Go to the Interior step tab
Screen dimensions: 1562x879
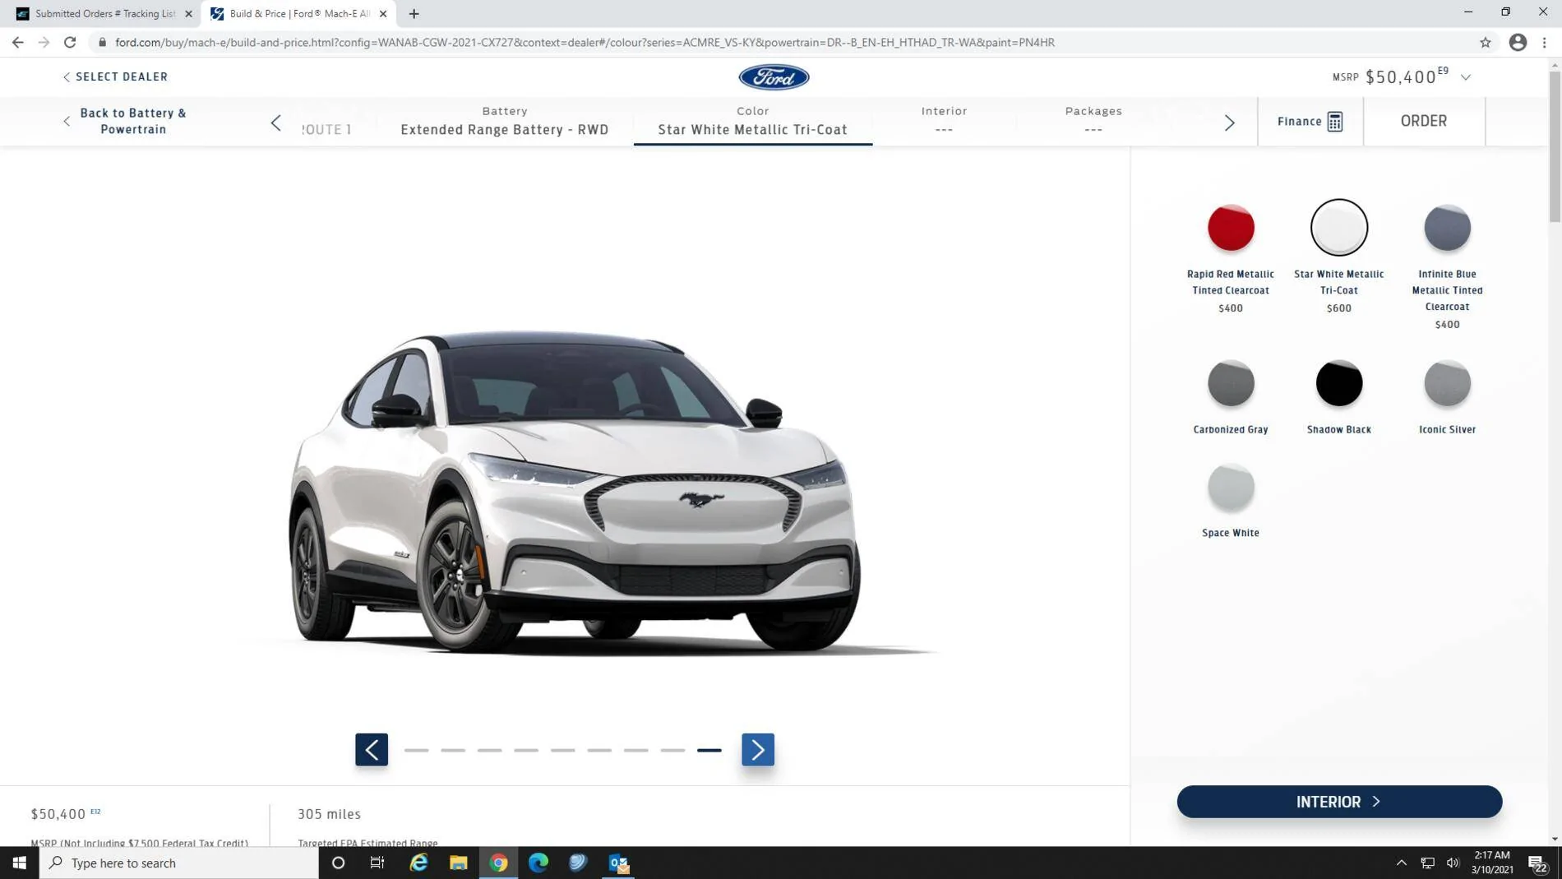944,121
